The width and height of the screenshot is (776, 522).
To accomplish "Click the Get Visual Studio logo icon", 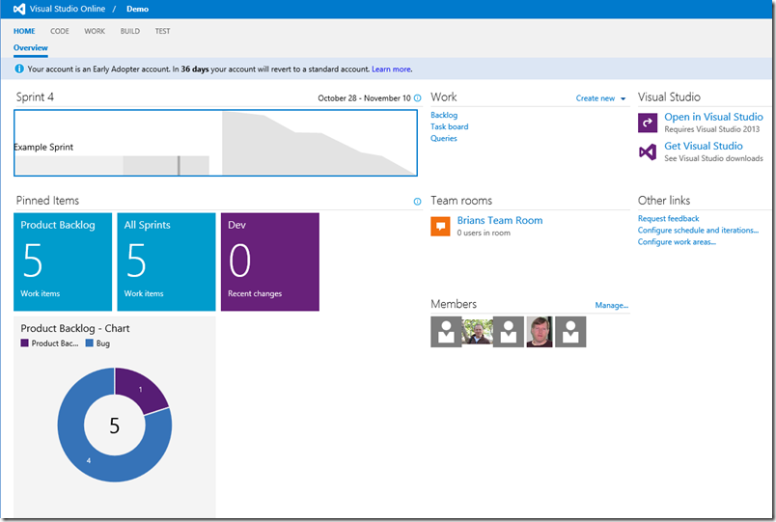I will pos(648,151).
